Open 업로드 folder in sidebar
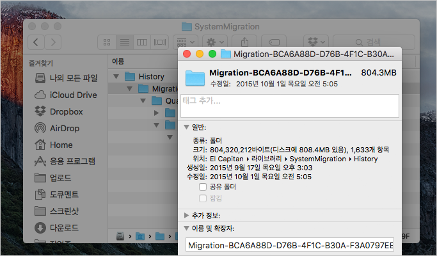The height and width of the screenshot is (256, 437). (53, 178)
